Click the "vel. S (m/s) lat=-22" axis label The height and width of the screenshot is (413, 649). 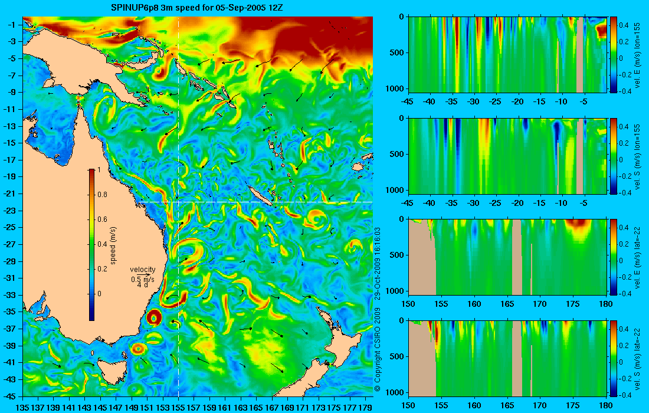(637, 358)
